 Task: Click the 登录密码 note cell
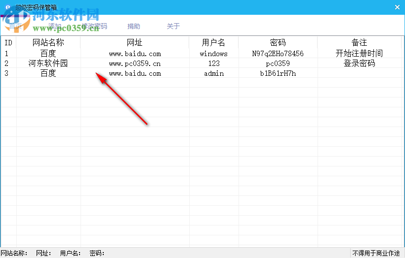pyautogui.click(x=359, y=64)
